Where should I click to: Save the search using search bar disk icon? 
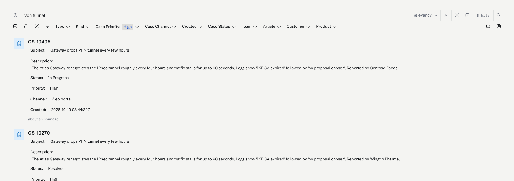click(468, 15)
